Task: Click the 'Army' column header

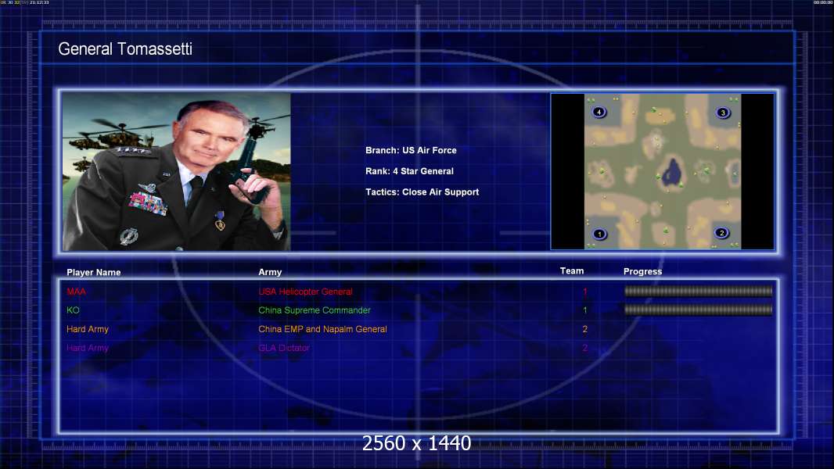Action: pos(270,272)
